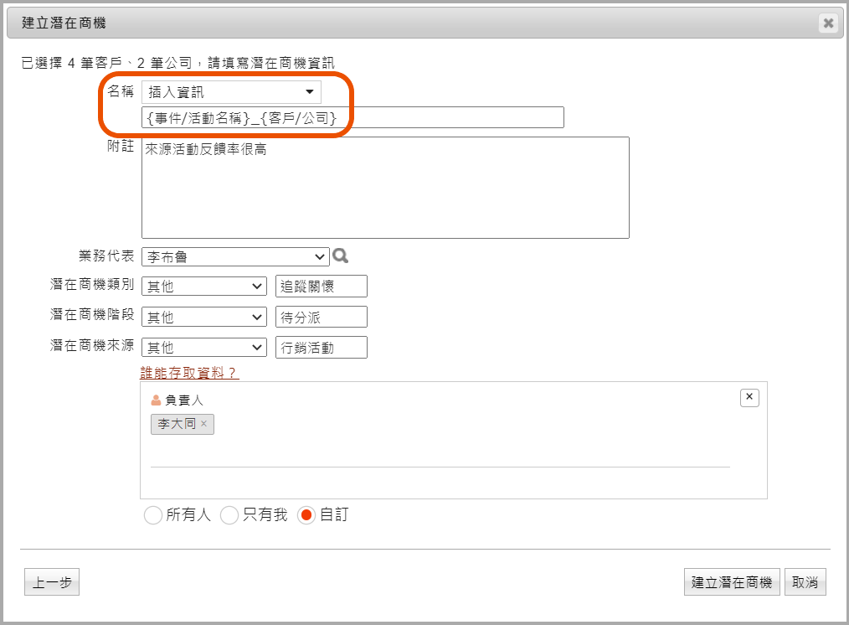Open the 潛在商機類別 dropdown
This screenshot has width=849, height=625.
pos(203,287)
